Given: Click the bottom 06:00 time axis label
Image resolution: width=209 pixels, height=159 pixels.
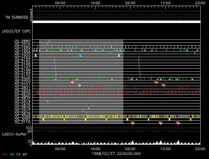Looking at the screenshot, I should pyautogui.click(x=60, y=148).
